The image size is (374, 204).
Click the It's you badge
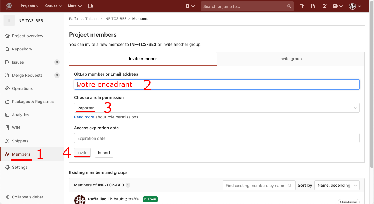tap(150, 199)
